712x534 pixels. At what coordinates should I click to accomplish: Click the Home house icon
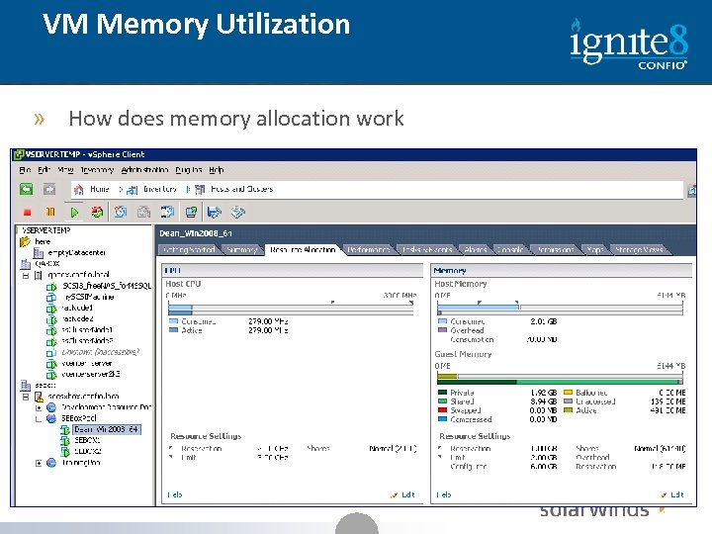[78, 189]
